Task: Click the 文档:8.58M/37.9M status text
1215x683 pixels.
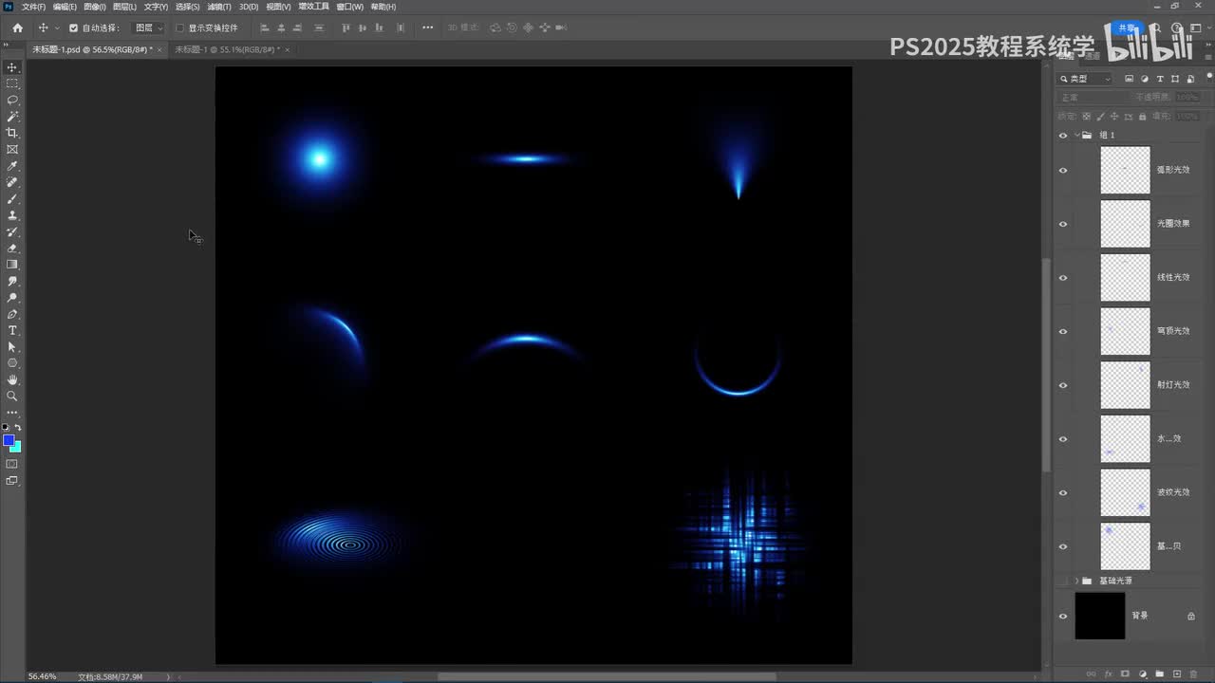Action: pos(110,676)
